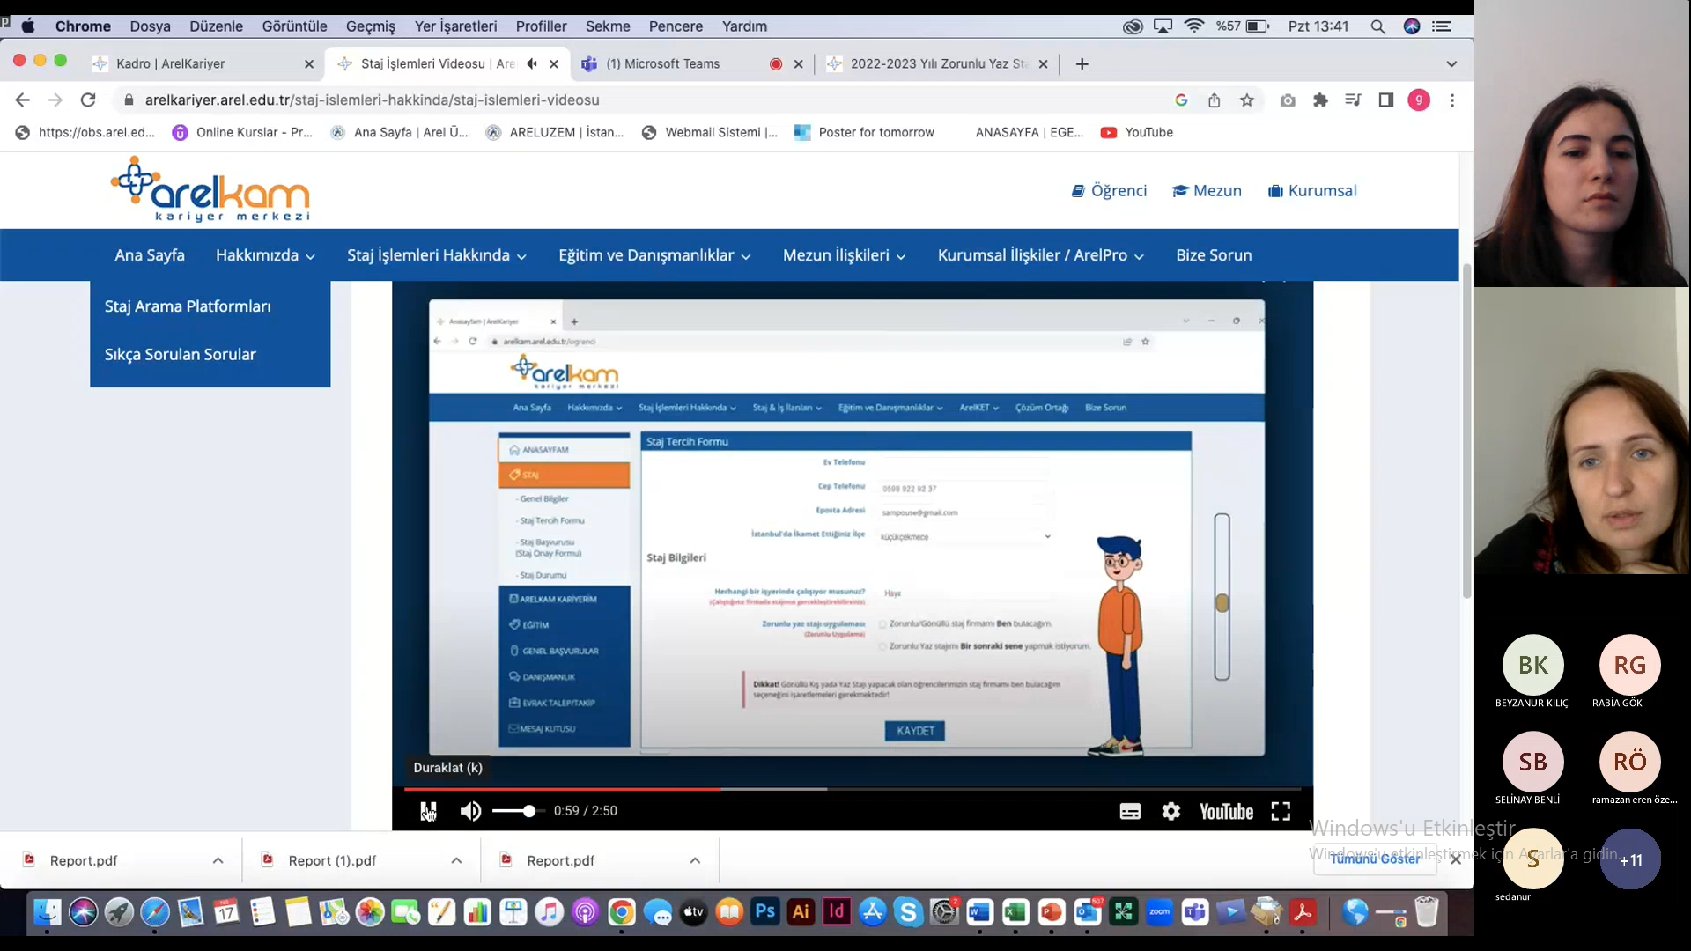Toggle subtitles on the video player
This screenshot has width=1691, height=951.
[x=1130, y=812]
